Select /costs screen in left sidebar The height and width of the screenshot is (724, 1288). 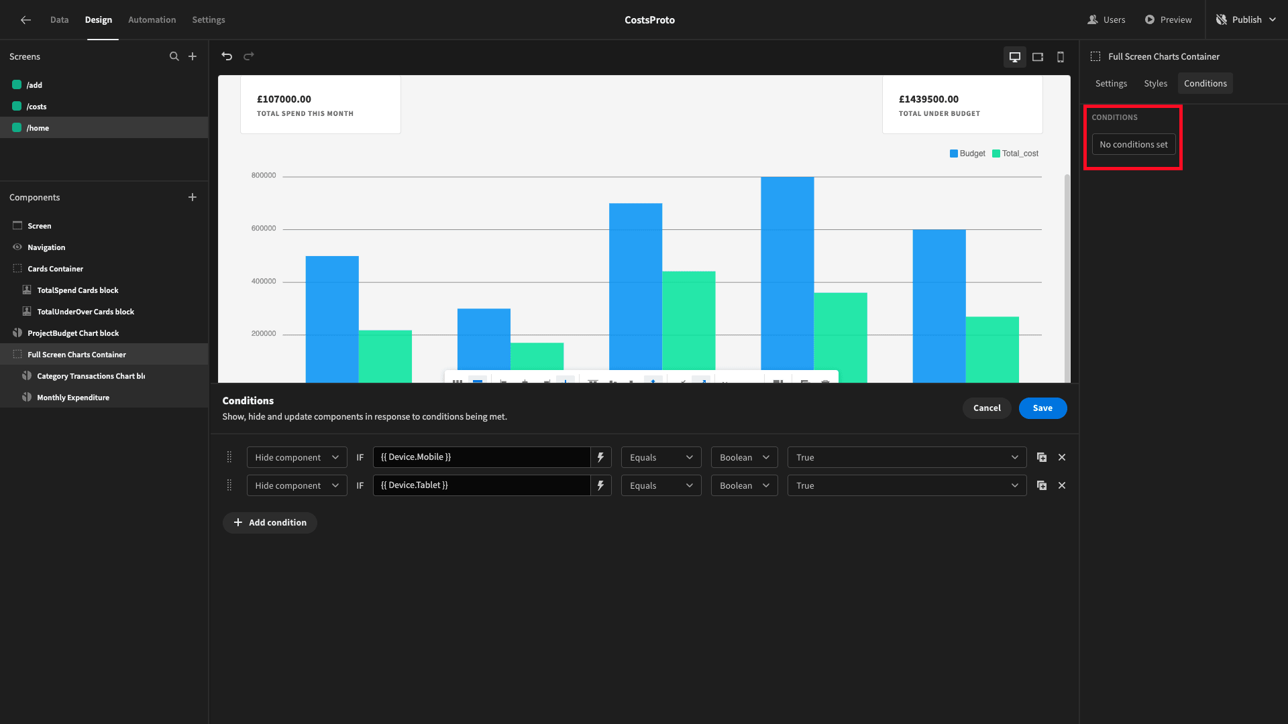[x=36, y=106]
